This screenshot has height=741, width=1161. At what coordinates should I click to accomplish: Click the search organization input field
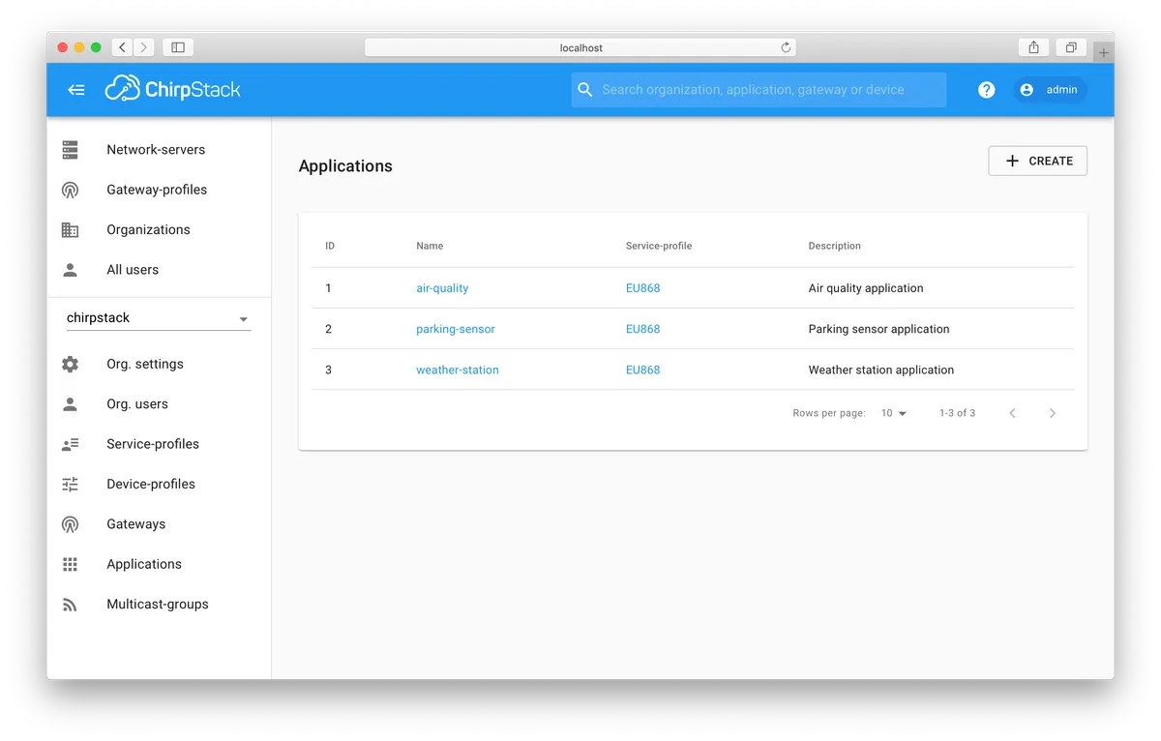coord(759,89)
